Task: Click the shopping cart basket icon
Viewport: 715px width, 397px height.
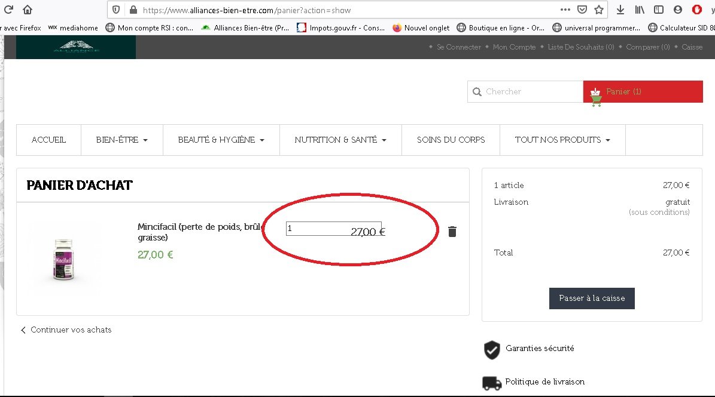Action: pos(595,97)
